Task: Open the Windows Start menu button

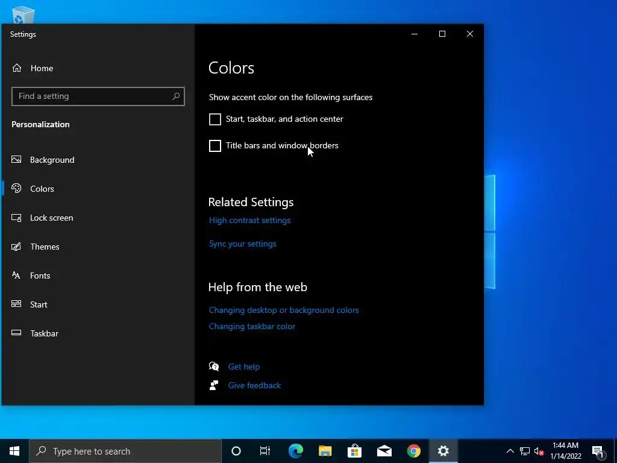Action: click(x=14, y=451)
